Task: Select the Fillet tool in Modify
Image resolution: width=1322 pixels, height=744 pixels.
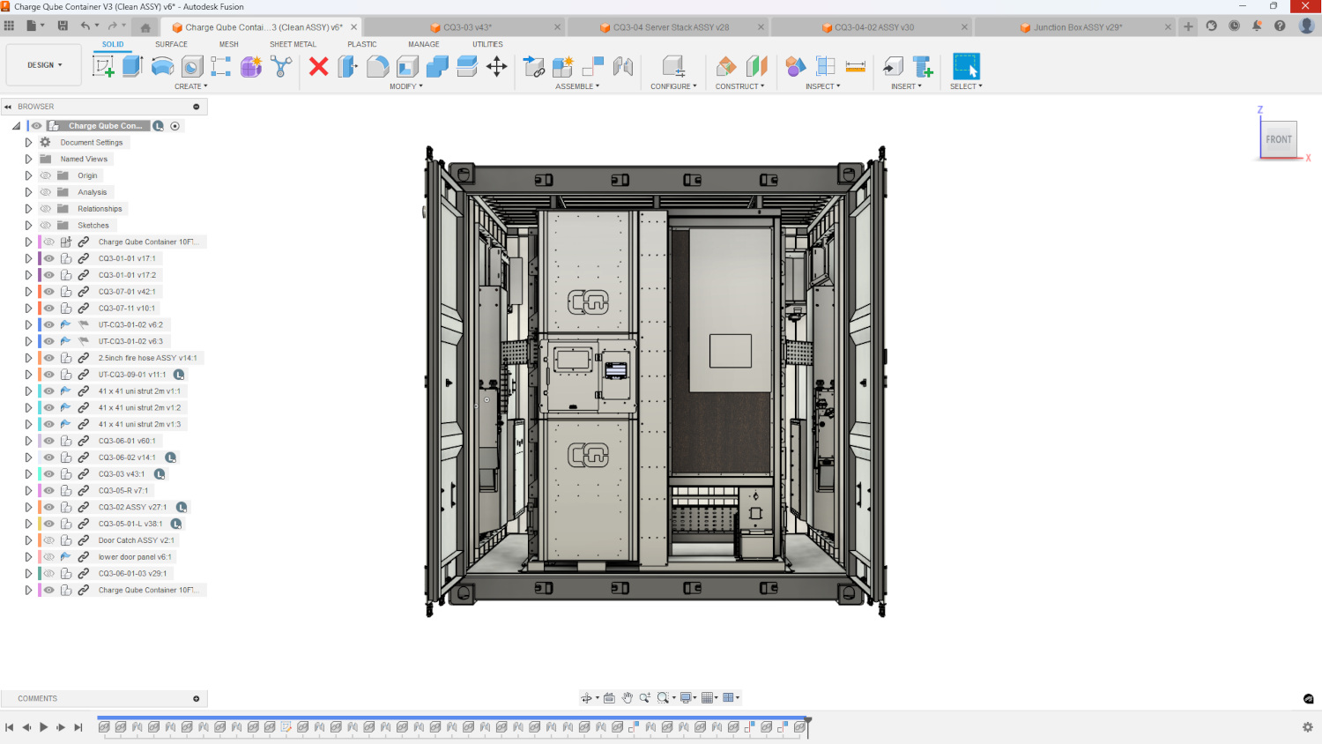Action: click(x=377, y=66)
